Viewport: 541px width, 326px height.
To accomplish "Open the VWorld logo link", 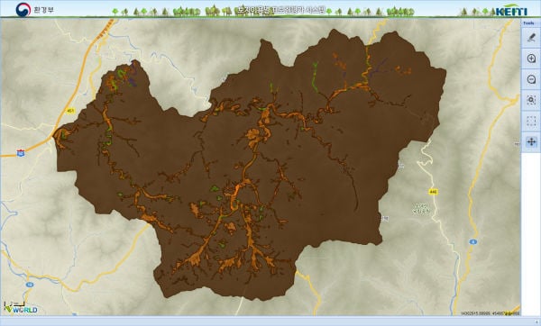I will click(x=21, y=309).
